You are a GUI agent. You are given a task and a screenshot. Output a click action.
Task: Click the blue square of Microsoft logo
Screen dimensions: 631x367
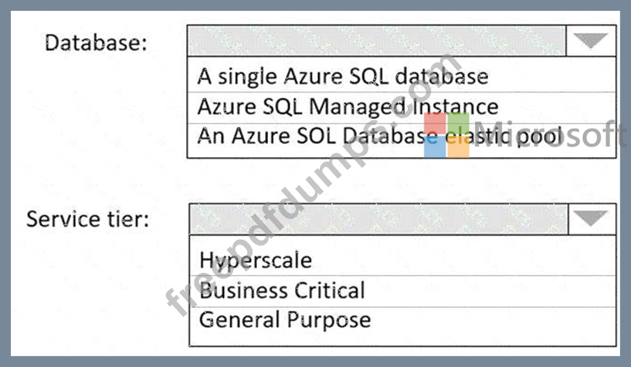[x=435, y=147]
